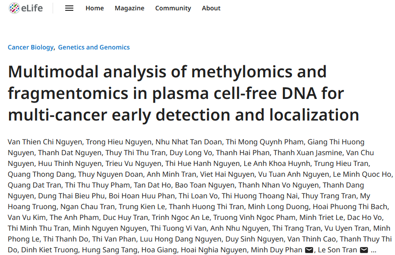This screenshot has height=255, width=395.
Task: Open the hamburger menu icon
Action: coord(69,8)
